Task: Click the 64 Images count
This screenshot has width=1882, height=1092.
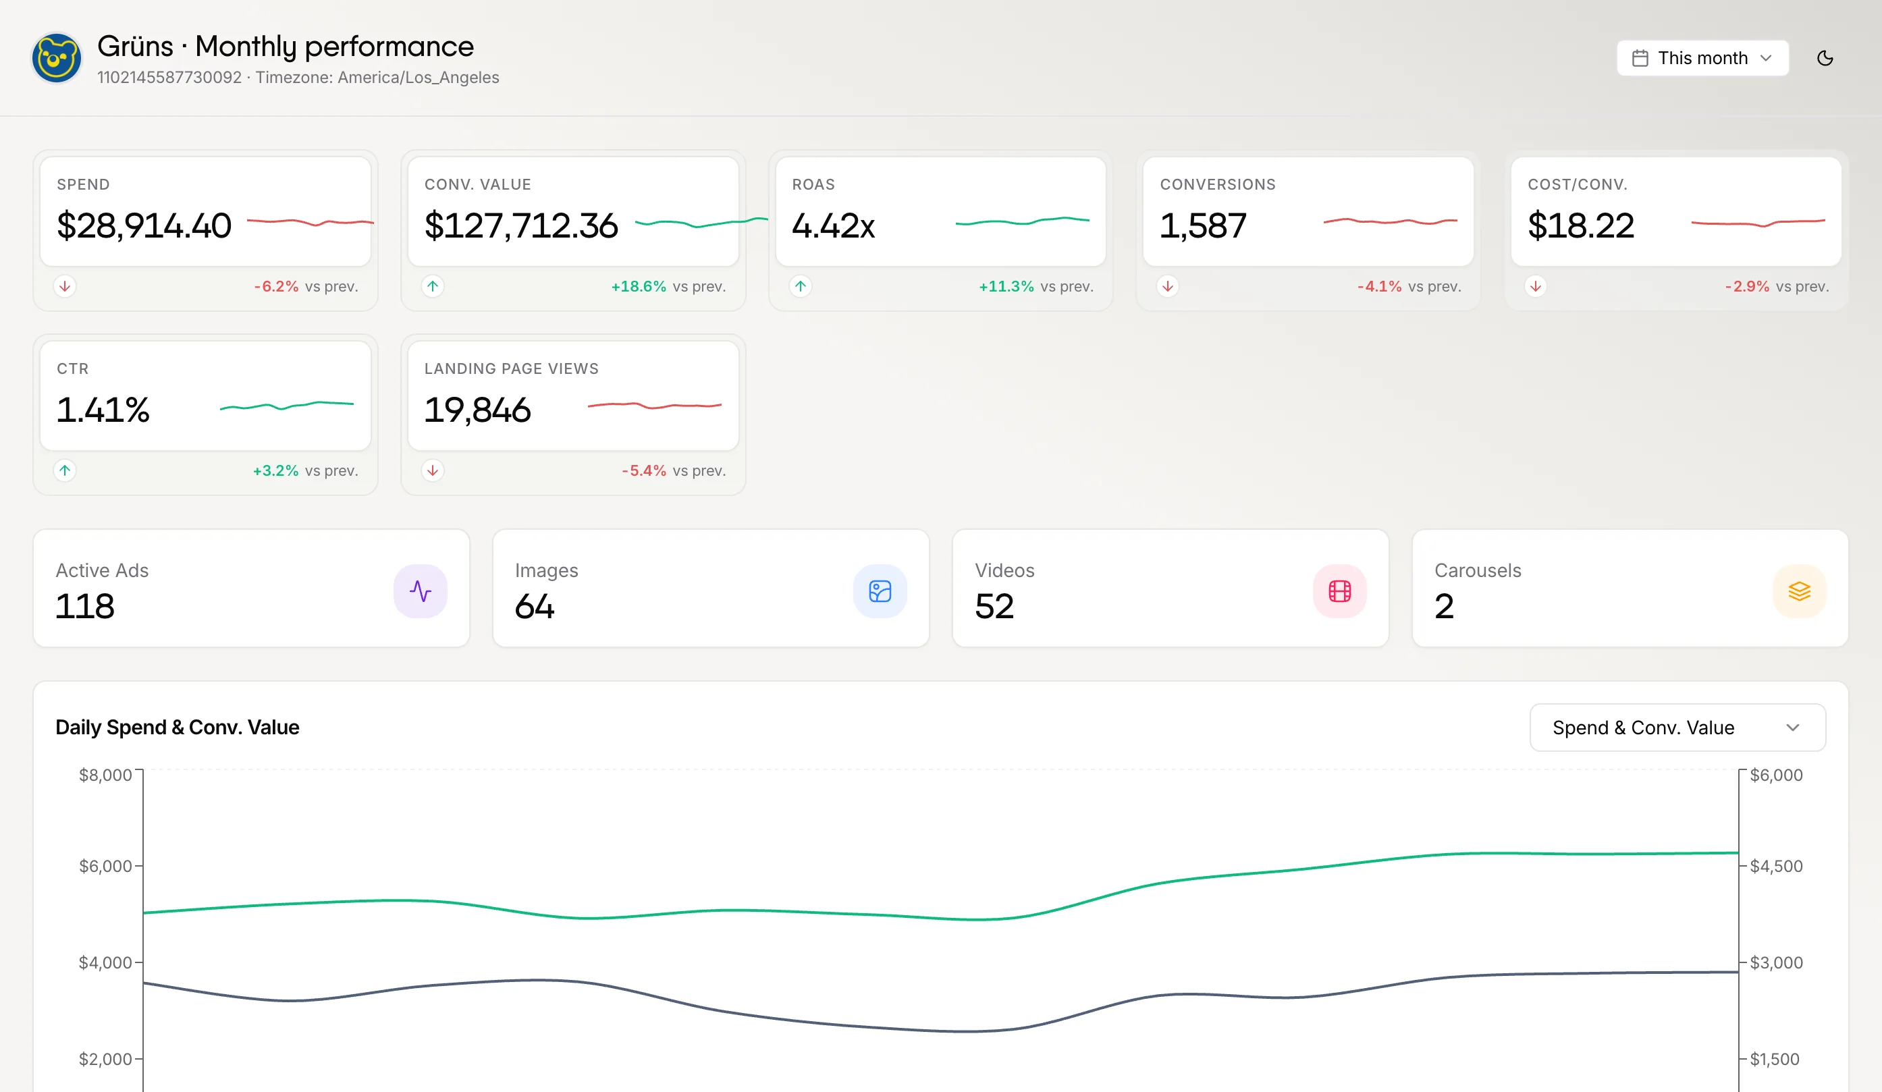Action: [534, 606]
